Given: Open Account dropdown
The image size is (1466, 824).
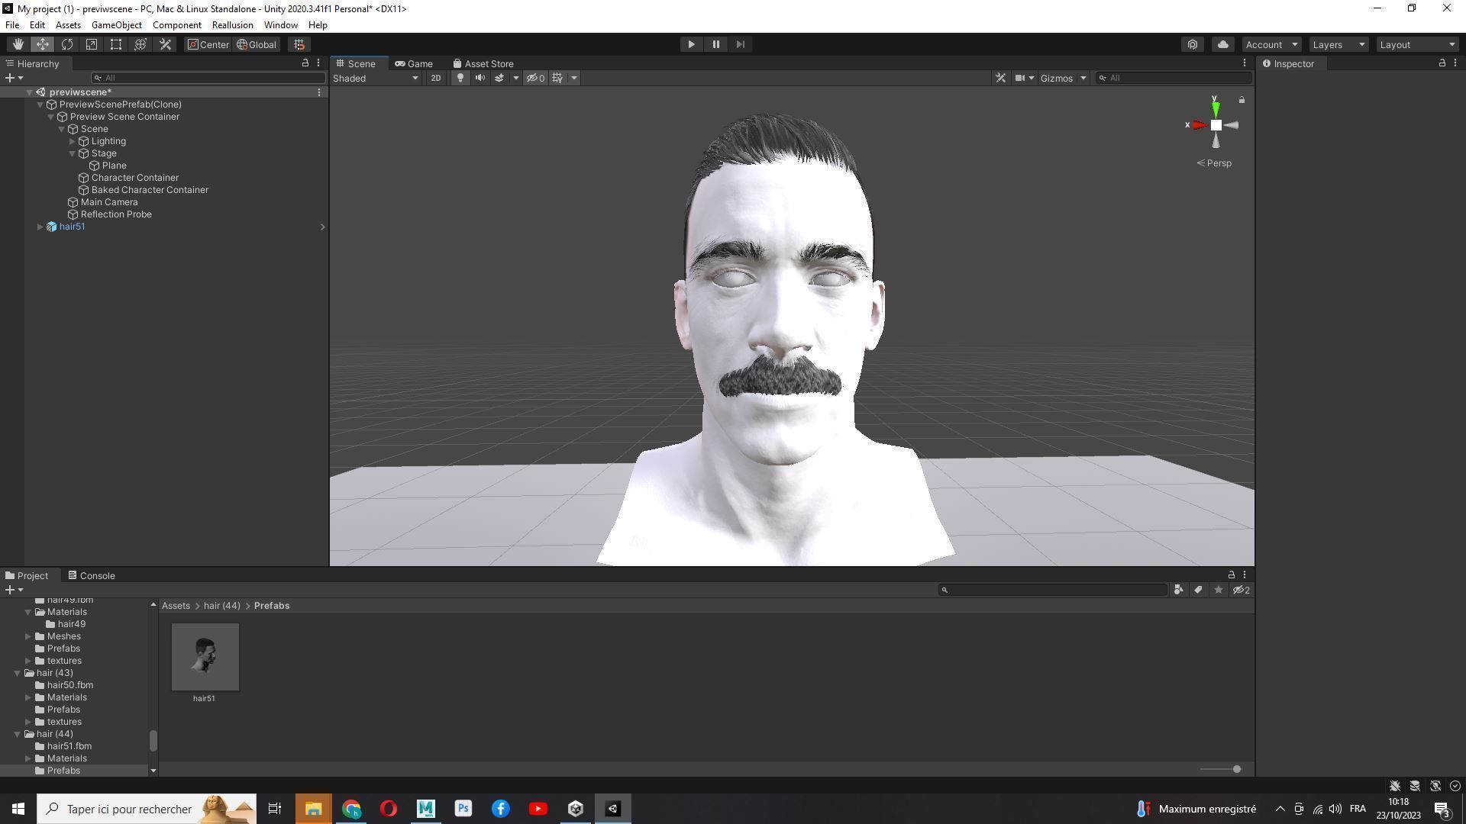Looking at the screenshot, I should tap(1271, 44).
